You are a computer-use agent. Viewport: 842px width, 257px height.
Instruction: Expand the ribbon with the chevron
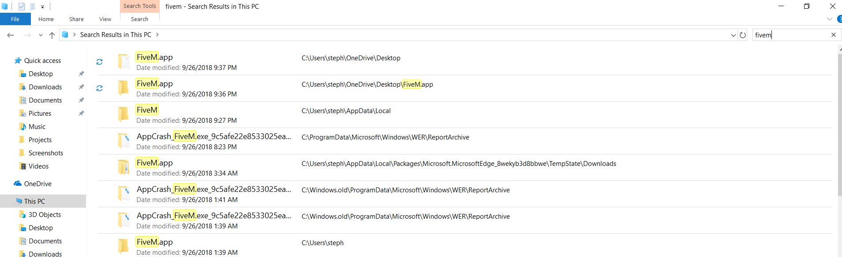(829, 19)
